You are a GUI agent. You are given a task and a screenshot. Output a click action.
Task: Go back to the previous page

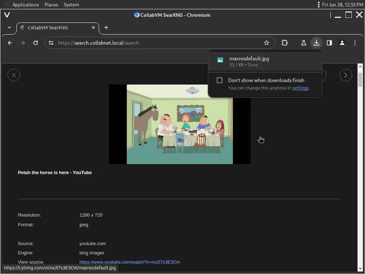pyautogui.click(x=10, y=43)
